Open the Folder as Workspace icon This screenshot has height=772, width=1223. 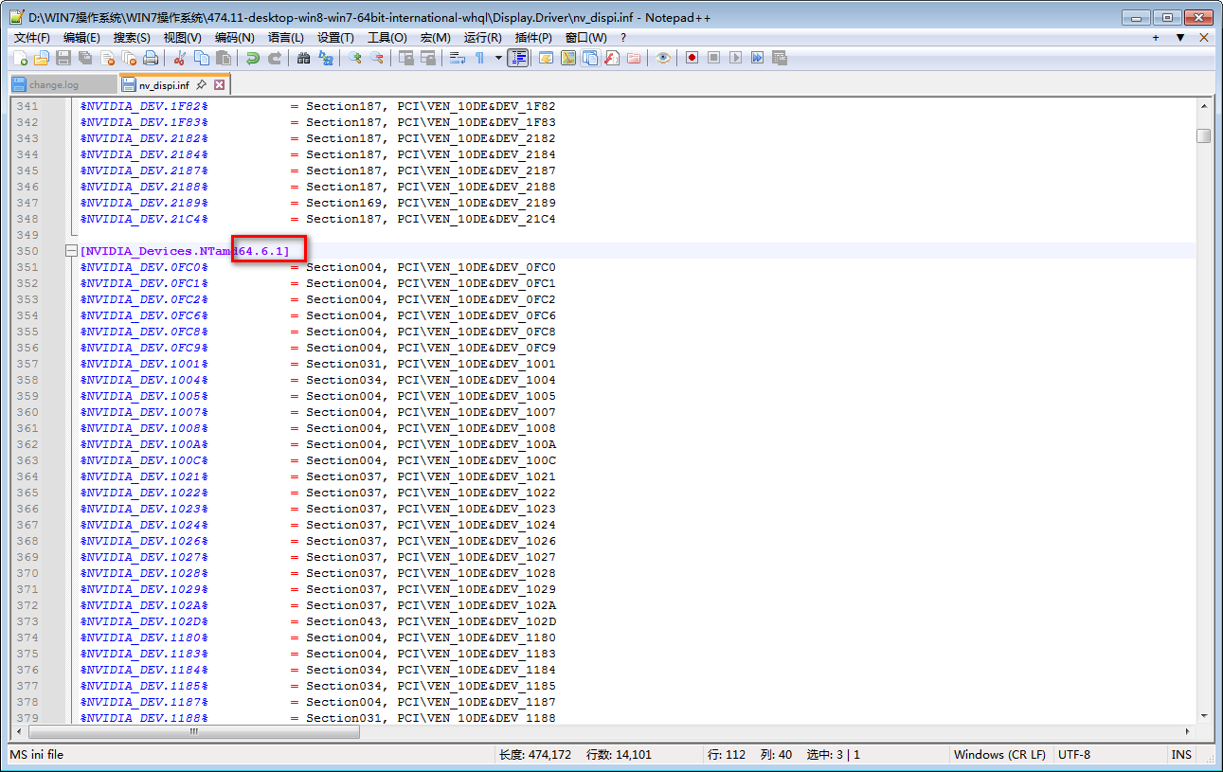coord(634,58)
